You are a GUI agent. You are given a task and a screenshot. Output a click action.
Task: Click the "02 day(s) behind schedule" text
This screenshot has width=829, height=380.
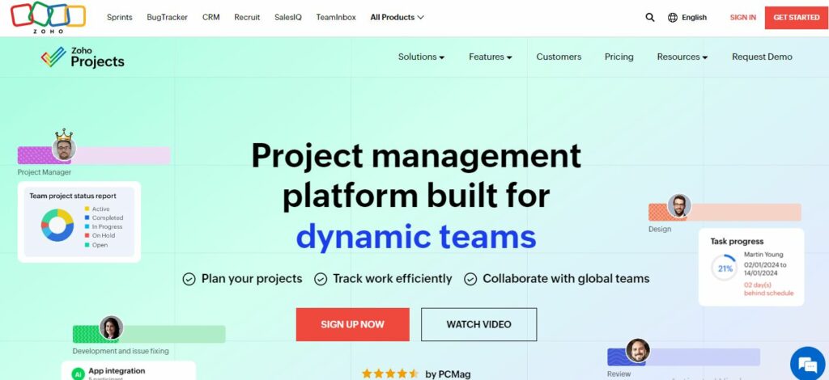point(769,289)
